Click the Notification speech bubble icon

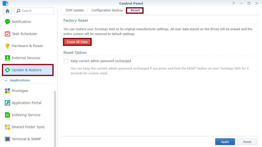point(7,22)
